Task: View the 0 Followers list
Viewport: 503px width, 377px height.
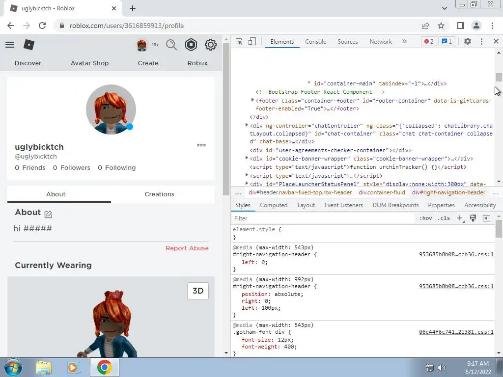Action: coord(72,168)
